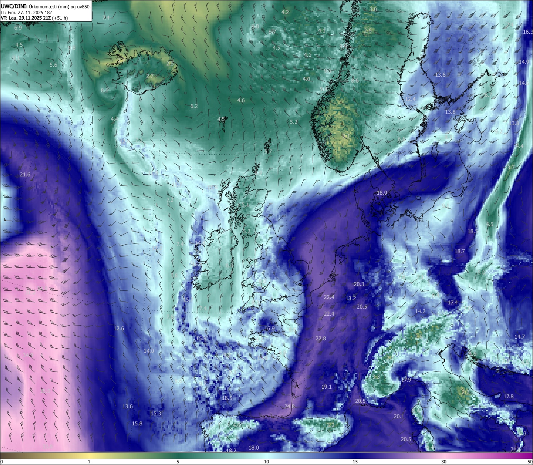
Task: Click the 14.7 value at the right edge
Action: (519, 337)
